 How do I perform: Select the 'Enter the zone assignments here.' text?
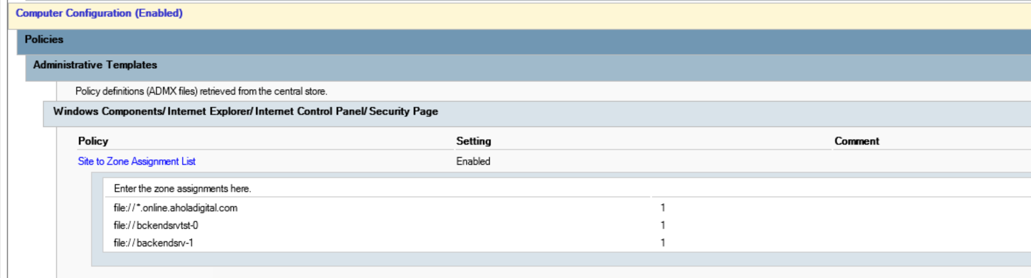[x=182, y=189]
